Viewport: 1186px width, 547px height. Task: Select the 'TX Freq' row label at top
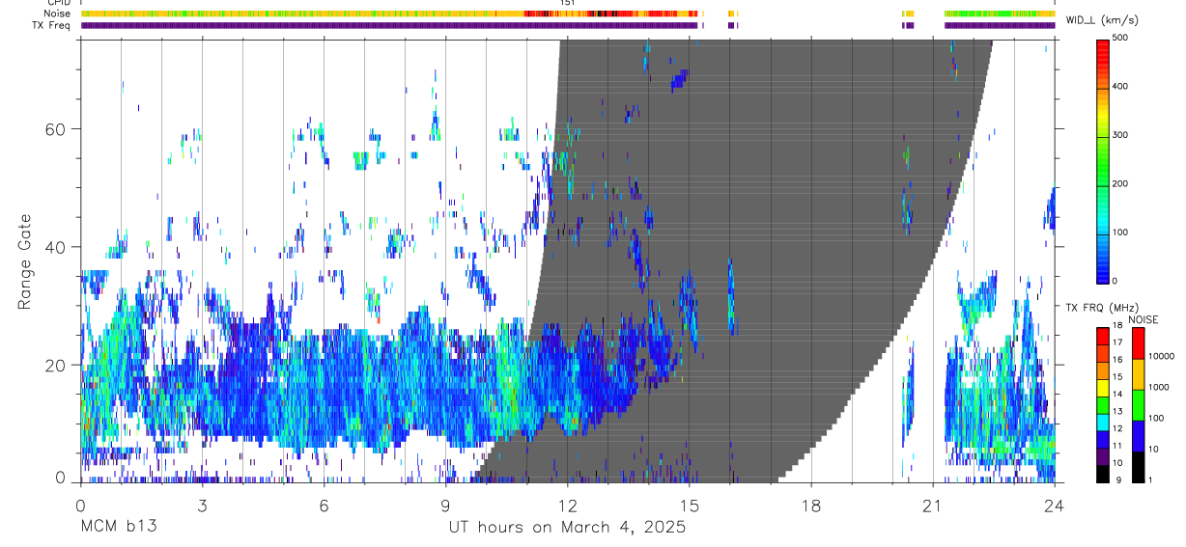pyautogui.click(x=52, y=25)
